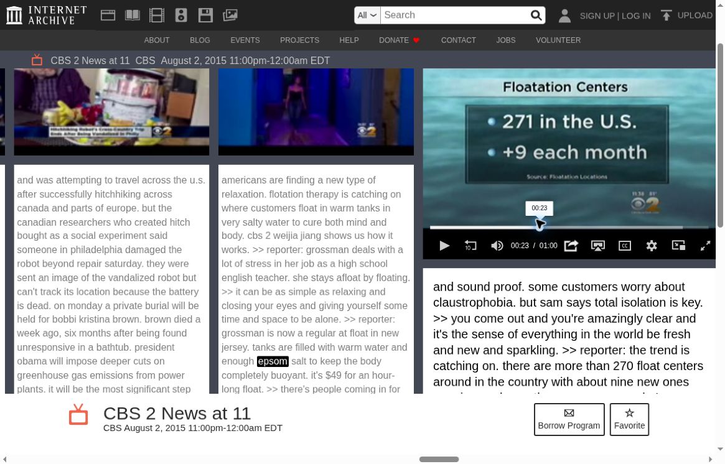Open the Software floppy disk icon
Screen dimensions: 725x464
click(x=205, y=16)
